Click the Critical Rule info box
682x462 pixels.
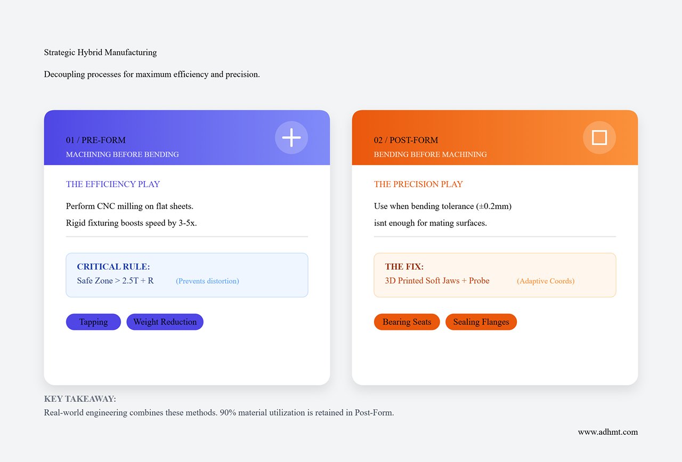(186, 274)
